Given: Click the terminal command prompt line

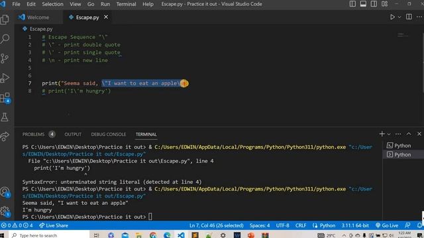Looking at the screenshot, I should (x=87, y=217).
